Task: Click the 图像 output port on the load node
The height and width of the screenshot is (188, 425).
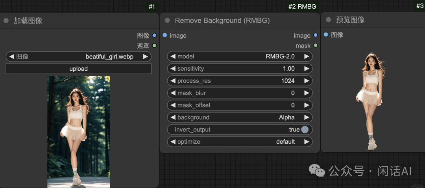Action: click(154, 35)
